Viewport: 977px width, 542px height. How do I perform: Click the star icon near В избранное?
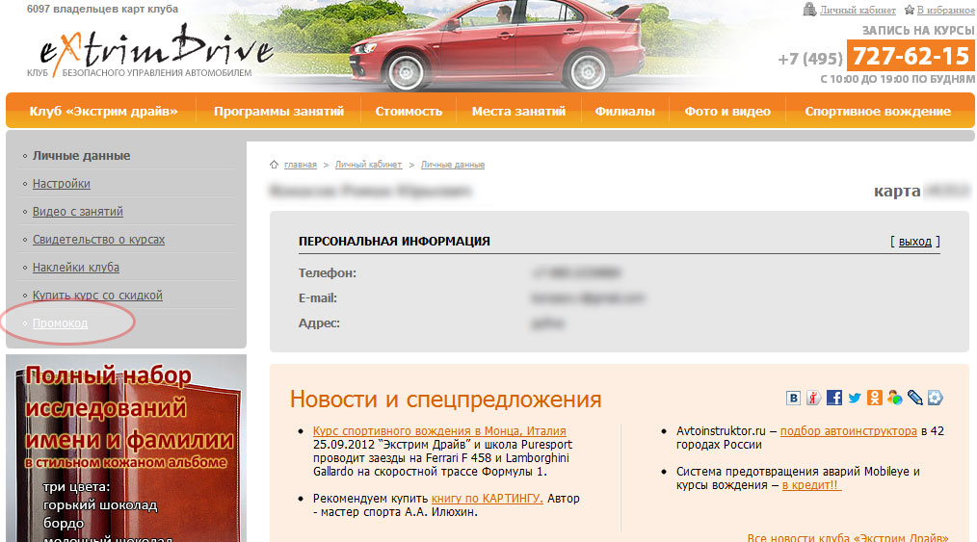910,10
